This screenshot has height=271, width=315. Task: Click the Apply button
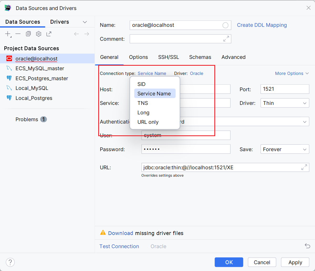click(295, 262)
